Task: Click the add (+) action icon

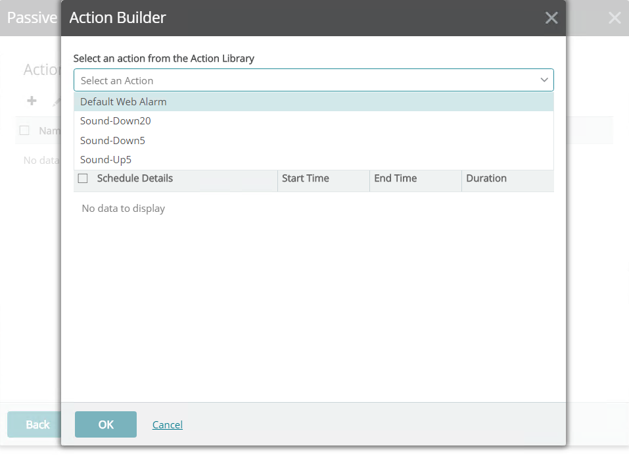Action: coord(31,101)
